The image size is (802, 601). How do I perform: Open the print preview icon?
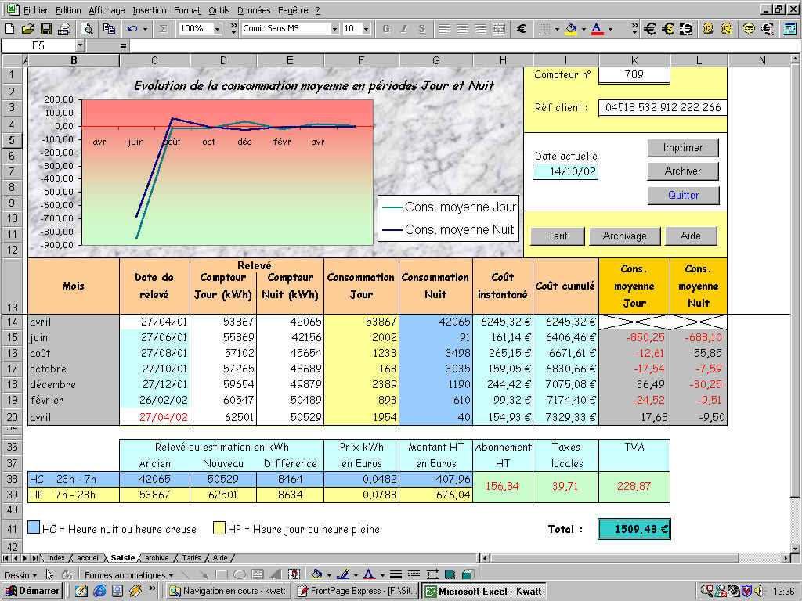87,29
